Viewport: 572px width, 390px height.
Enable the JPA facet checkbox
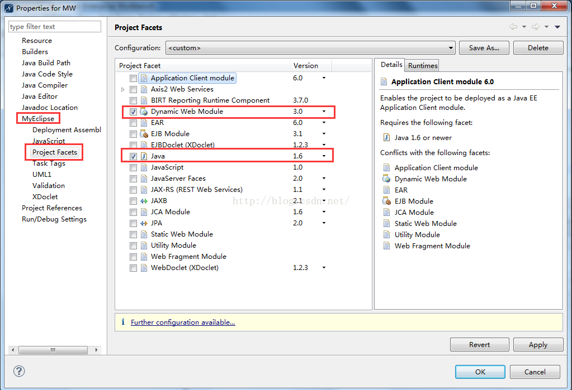coord(133,223)
